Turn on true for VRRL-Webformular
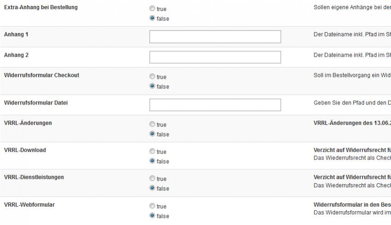The height and width of the screenshot is (225, 391). tap(152, 207)
